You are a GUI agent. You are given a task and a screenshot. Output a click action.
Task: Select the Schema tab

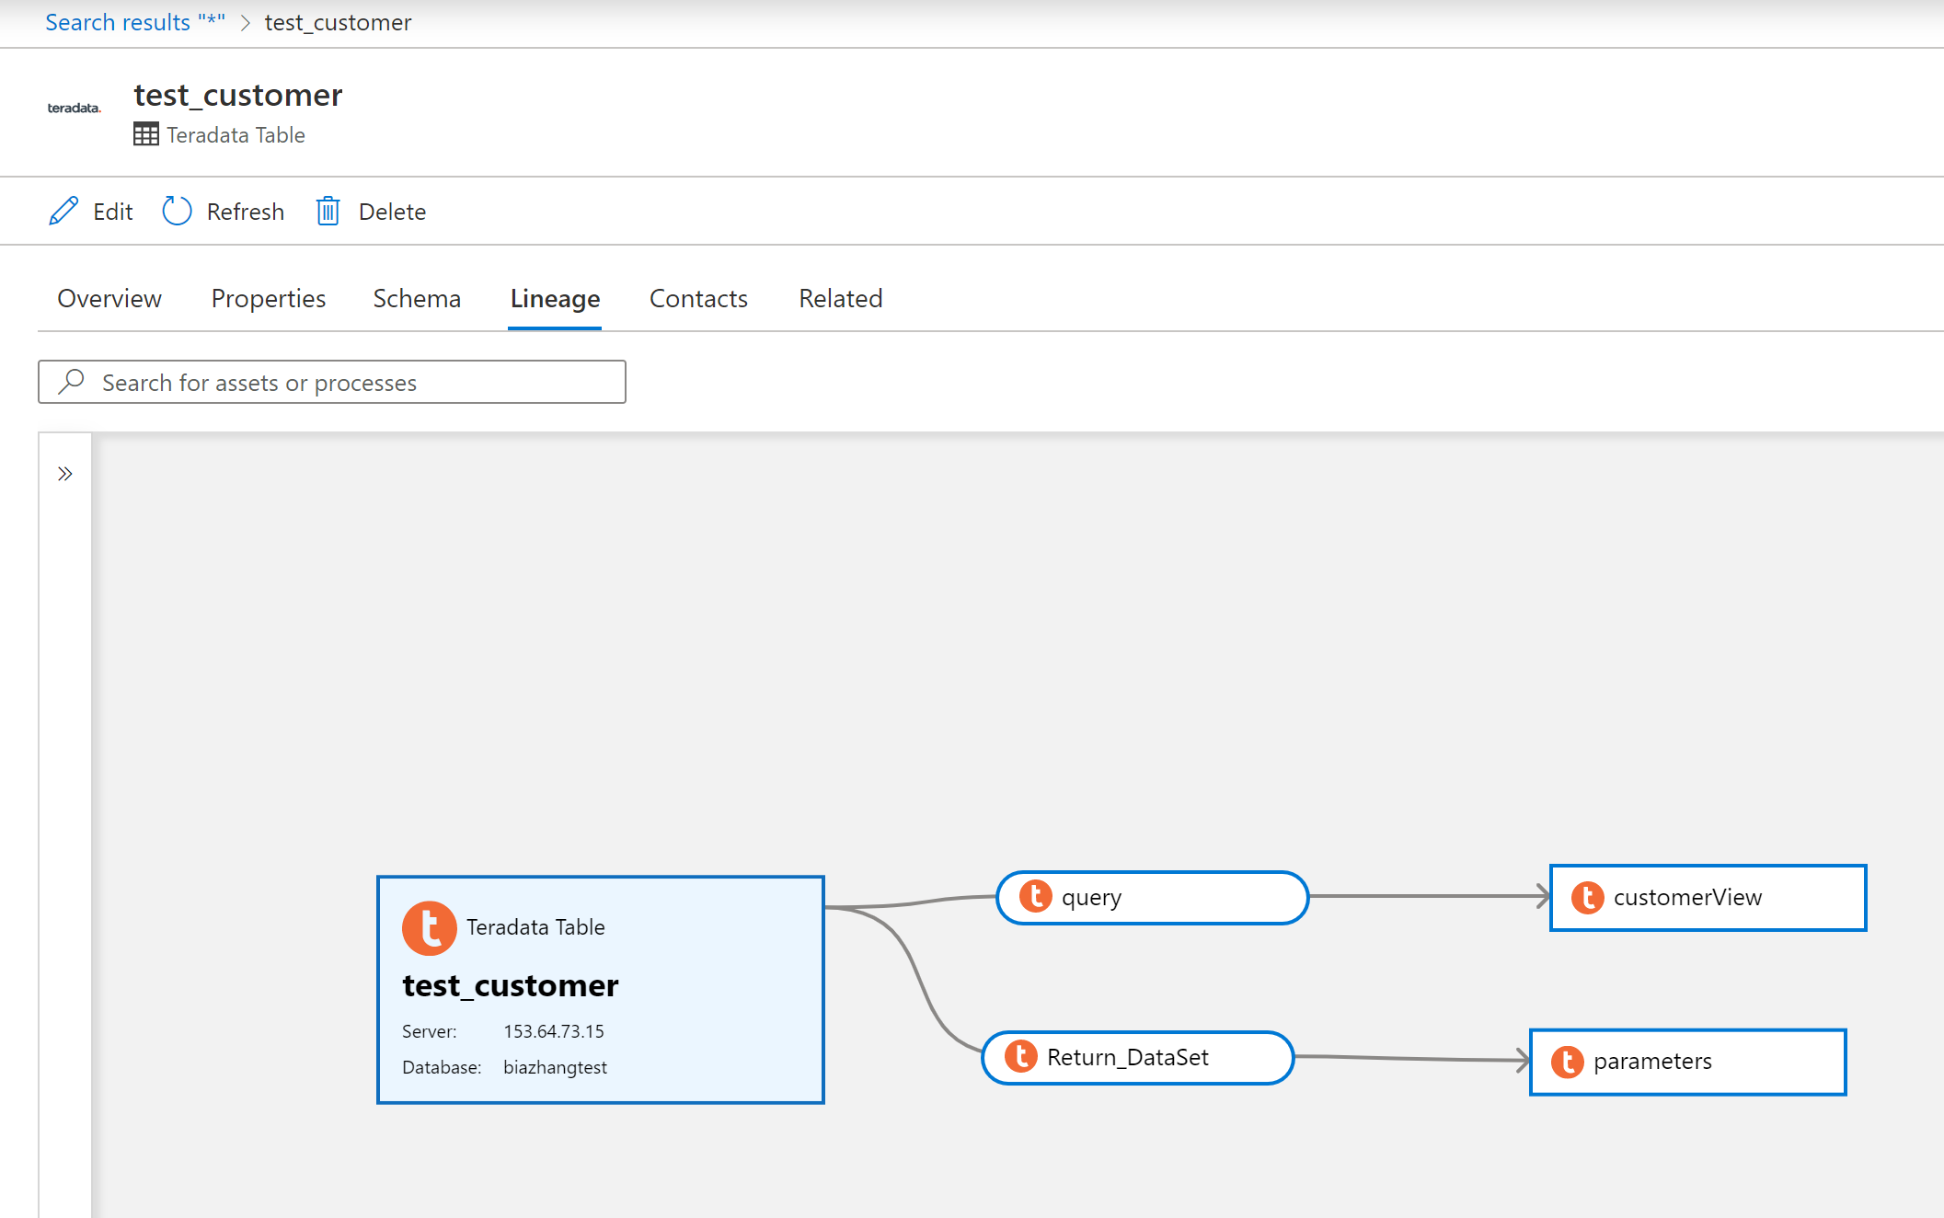[x=415, y=297]
